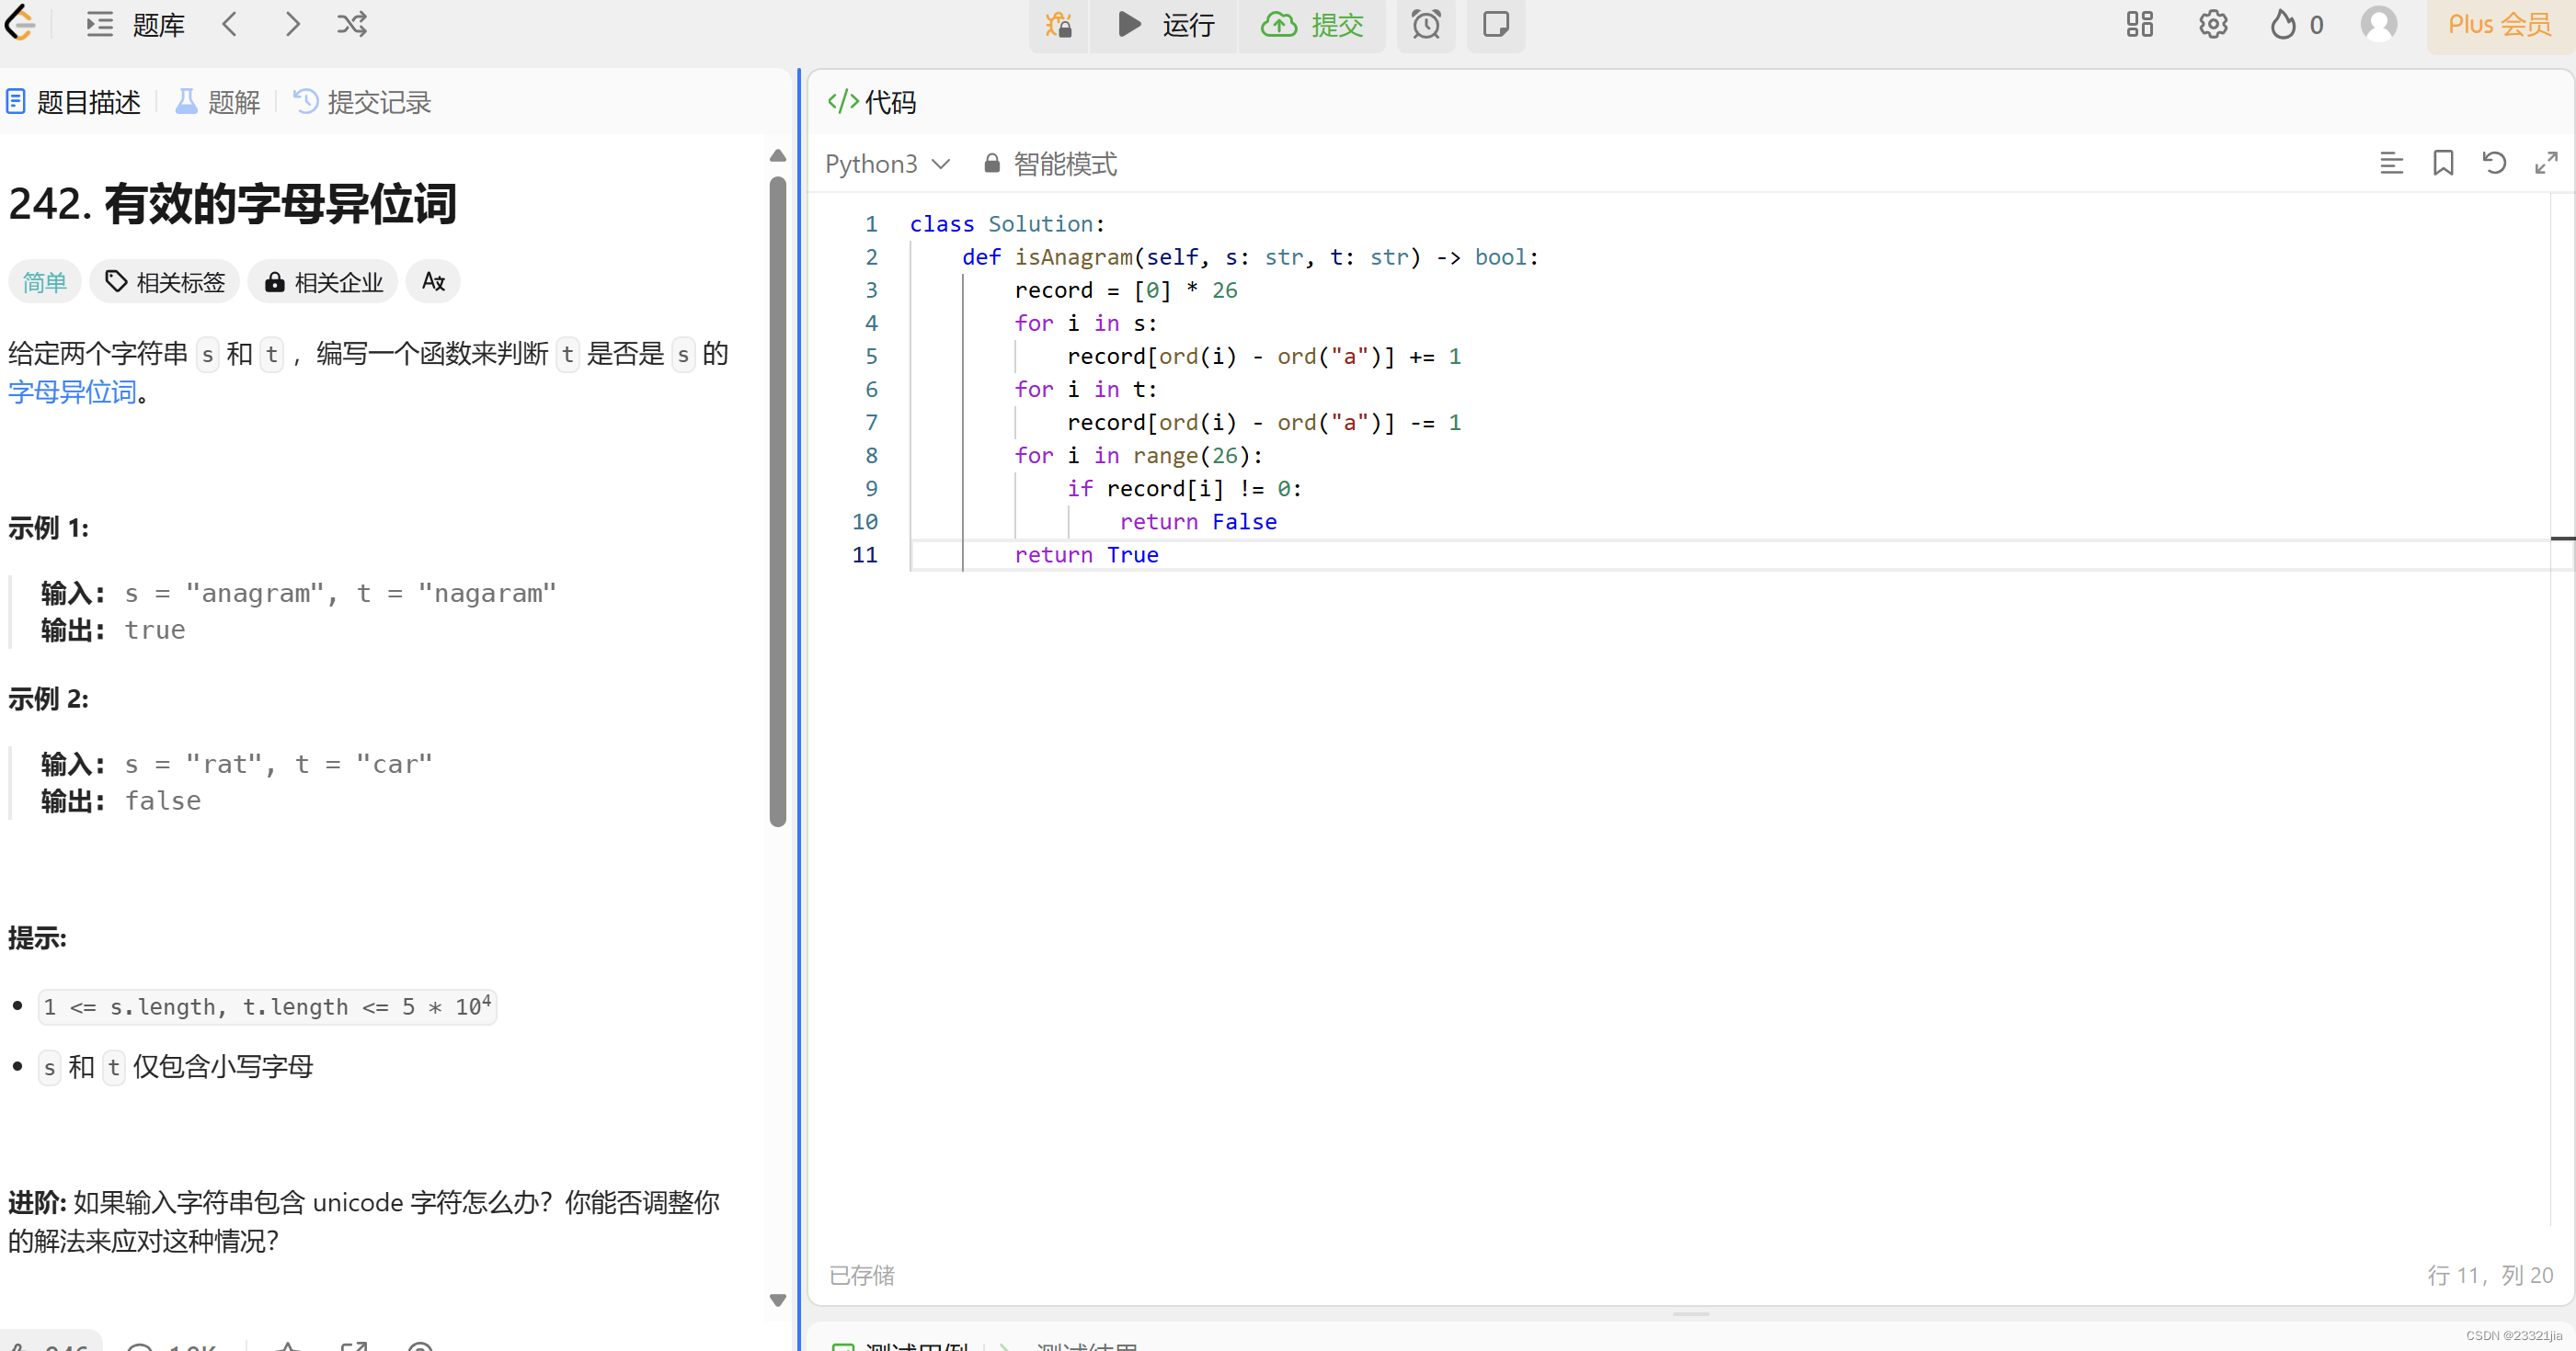Click the bookmark icon in editor
Viewport: 2576px width, 1351px height.
click(x=2443, y=163)
